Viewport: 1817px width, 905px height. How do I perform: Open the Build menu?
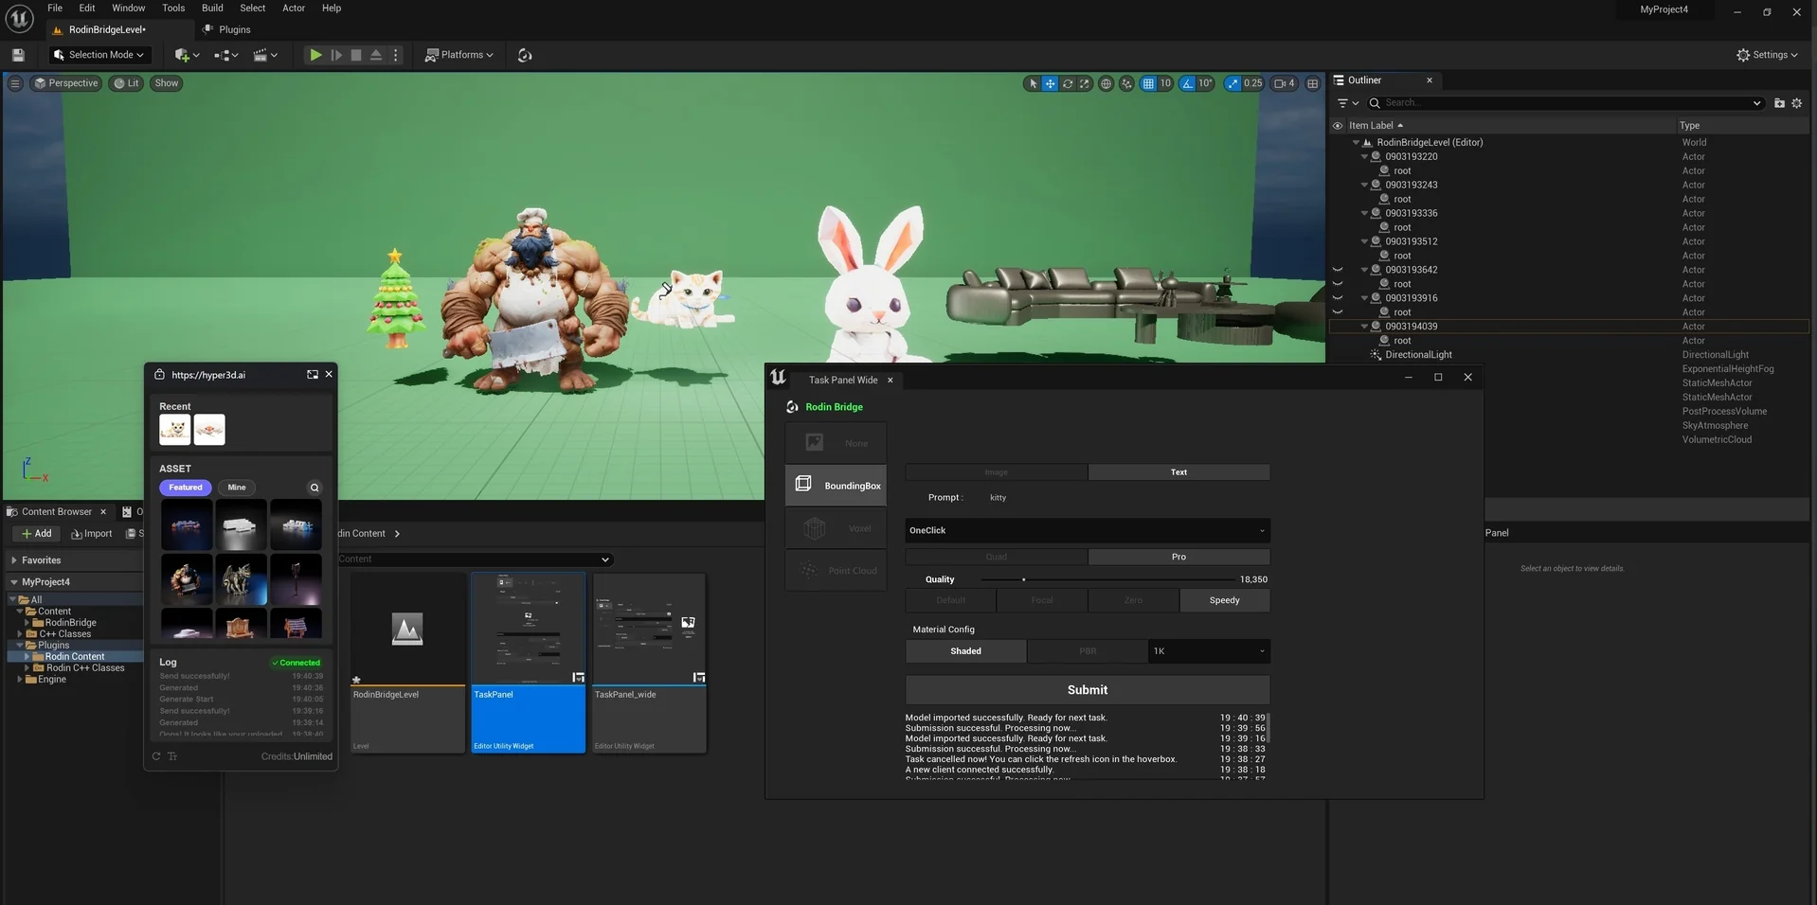pos(212,8)
